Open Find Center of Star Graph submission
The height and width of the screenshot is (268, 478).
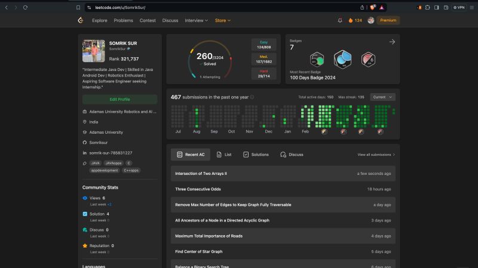(283, 251)
